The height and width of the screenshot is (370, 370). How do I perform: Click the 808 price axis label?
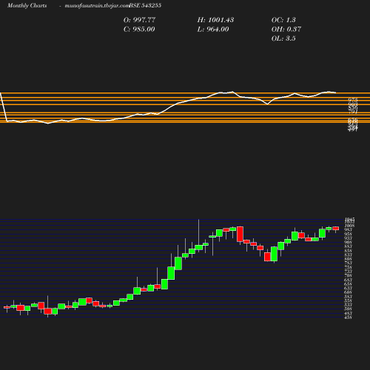[348, 259]
